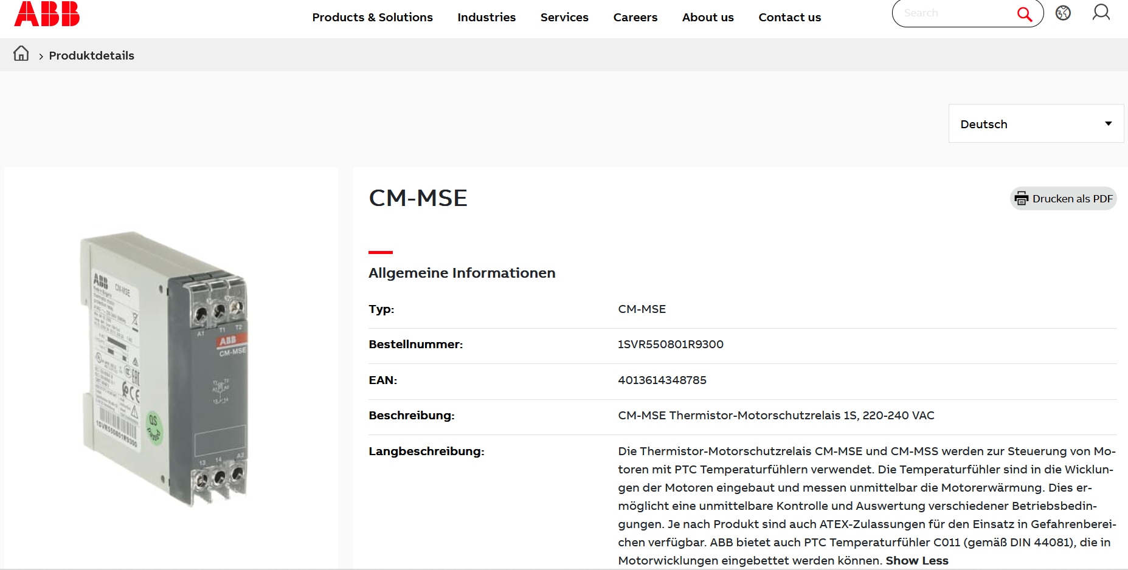
Task: Select the CM-MSE page heading
Action: 418,198
